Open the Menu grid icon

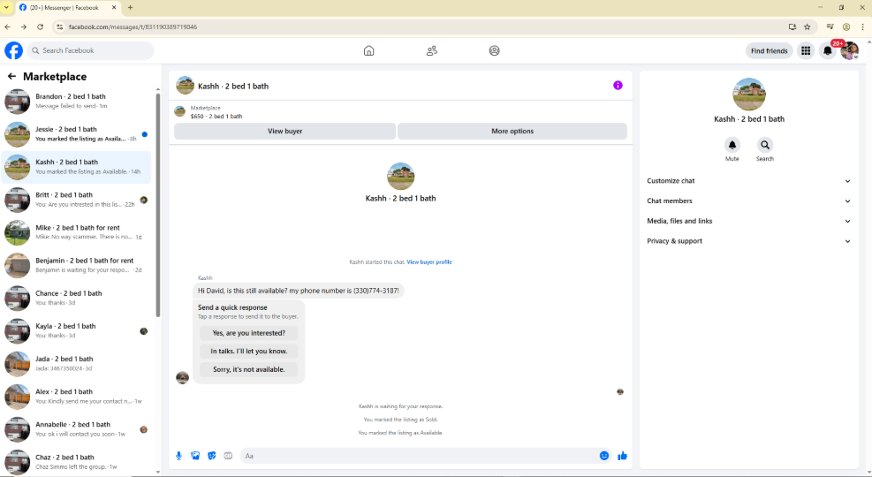[x=805, y=50]
